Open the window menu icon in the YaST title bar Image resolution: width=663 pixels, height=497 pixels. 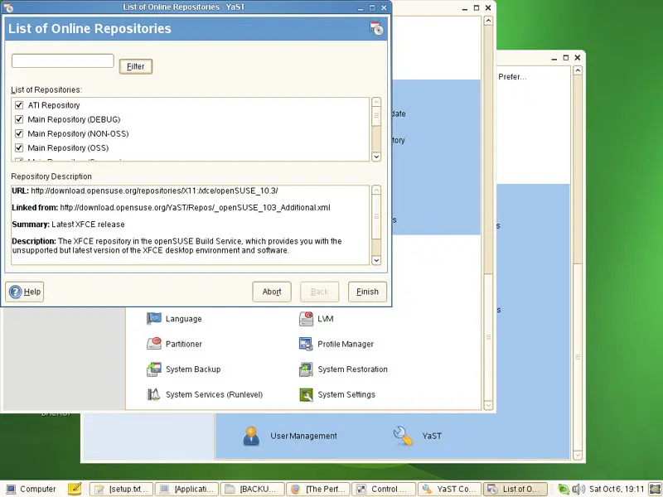tap(8, 7)
